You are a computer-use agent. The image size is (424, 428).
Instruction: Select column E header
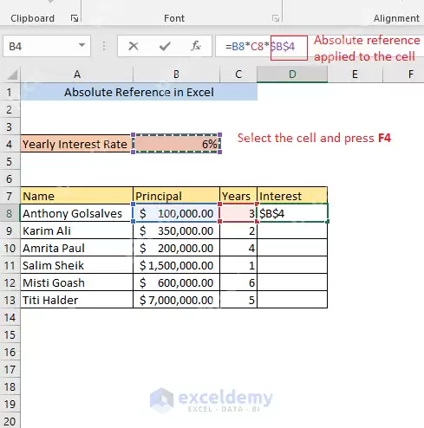[x=355, y=75]
